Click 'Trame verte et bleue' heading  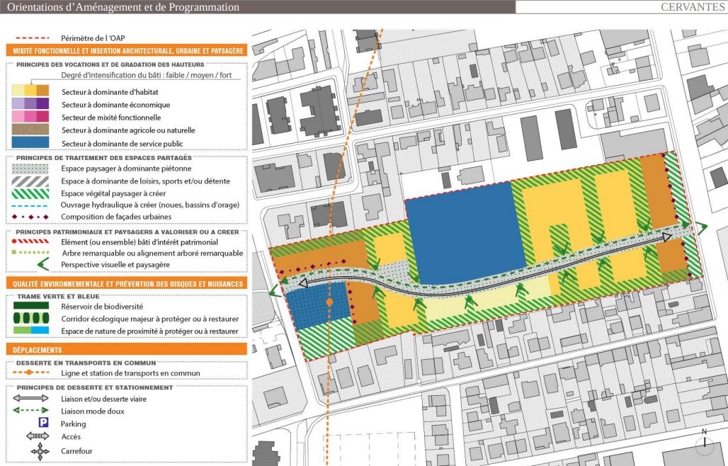58,296
